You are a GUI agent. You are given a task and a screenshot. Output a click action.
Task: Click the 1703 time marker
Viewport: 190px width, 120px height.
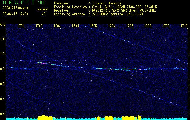click(57, 26)
